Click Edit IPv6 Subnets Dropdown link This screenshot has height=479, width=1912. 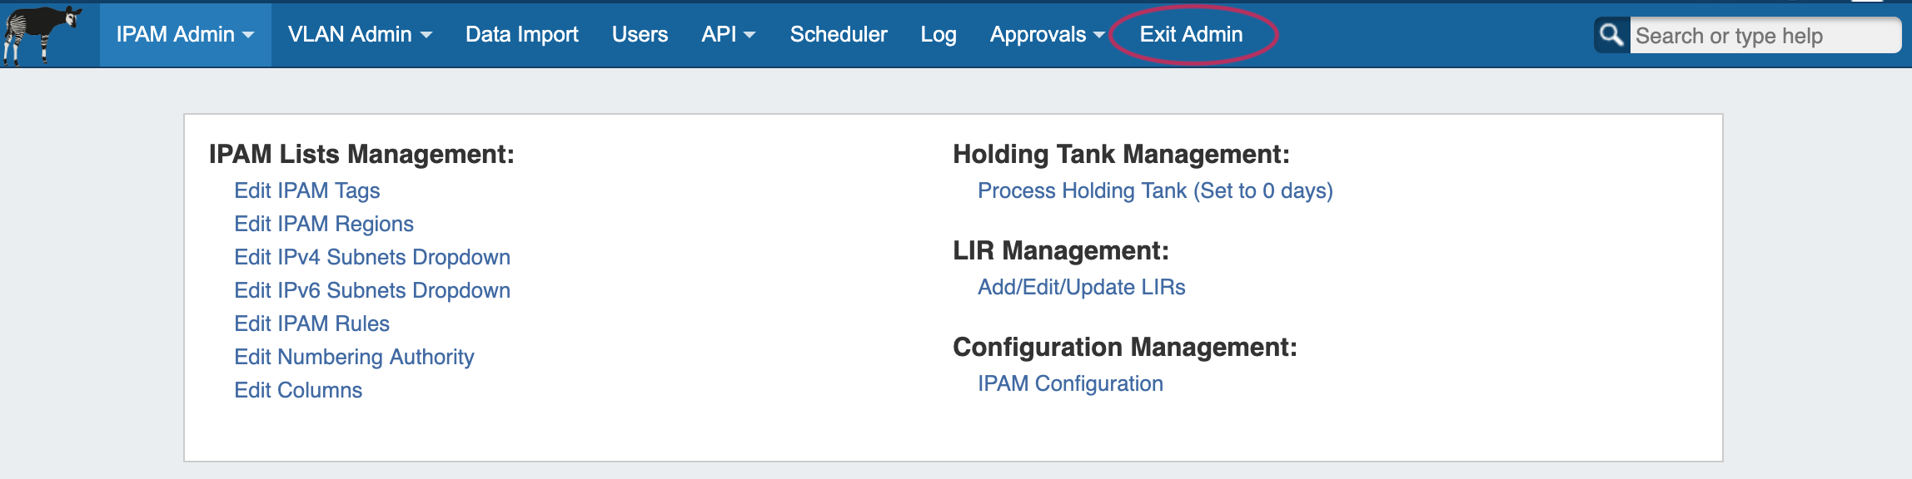pyautogui.click(x=371, y=291)
